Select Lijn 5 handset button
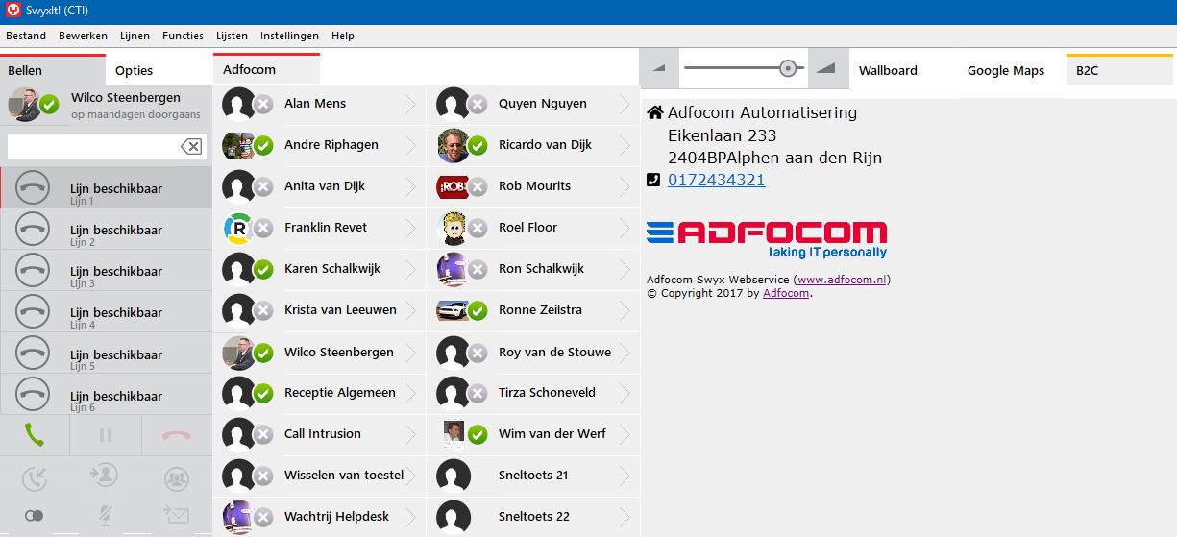 pyautogui.click(x=34, y=354)
